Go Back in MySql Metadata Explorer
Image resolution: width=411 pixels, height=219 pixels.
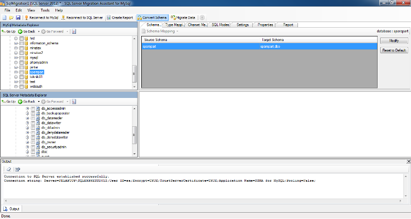[27, 31]
